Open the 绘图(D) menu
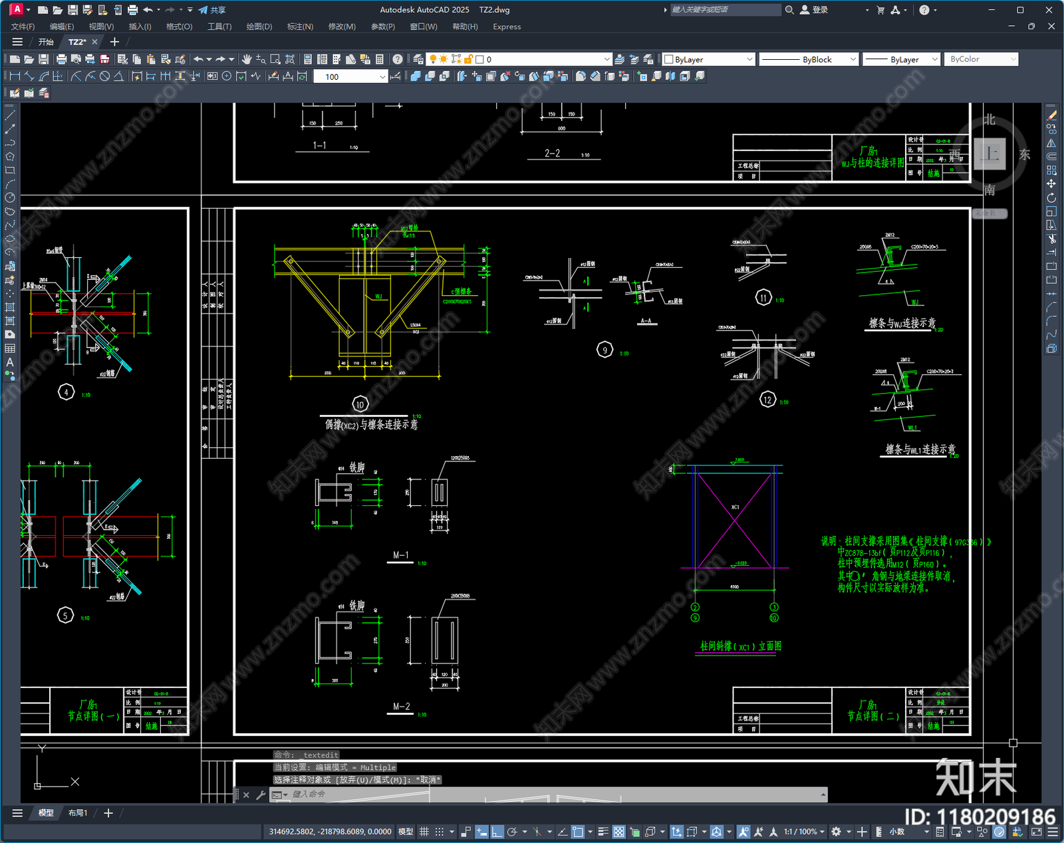The height and width of the screenshot is (843, 1064). [259, 27]
